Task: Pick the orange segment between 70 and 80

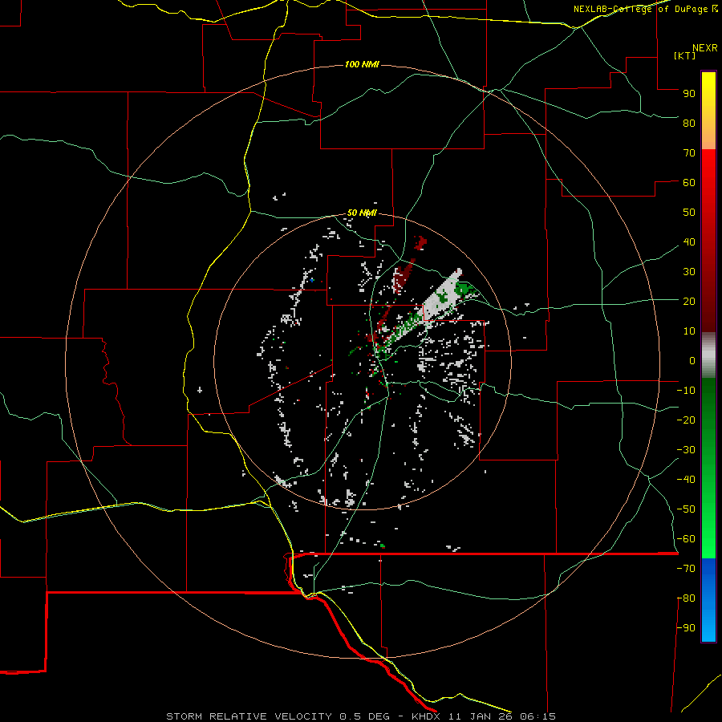Action: click(708, 136)
